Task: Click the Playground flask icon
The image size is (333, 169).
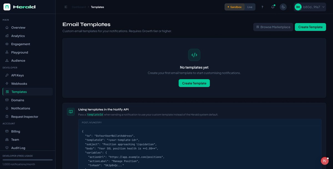Action: tap(7, 52)
